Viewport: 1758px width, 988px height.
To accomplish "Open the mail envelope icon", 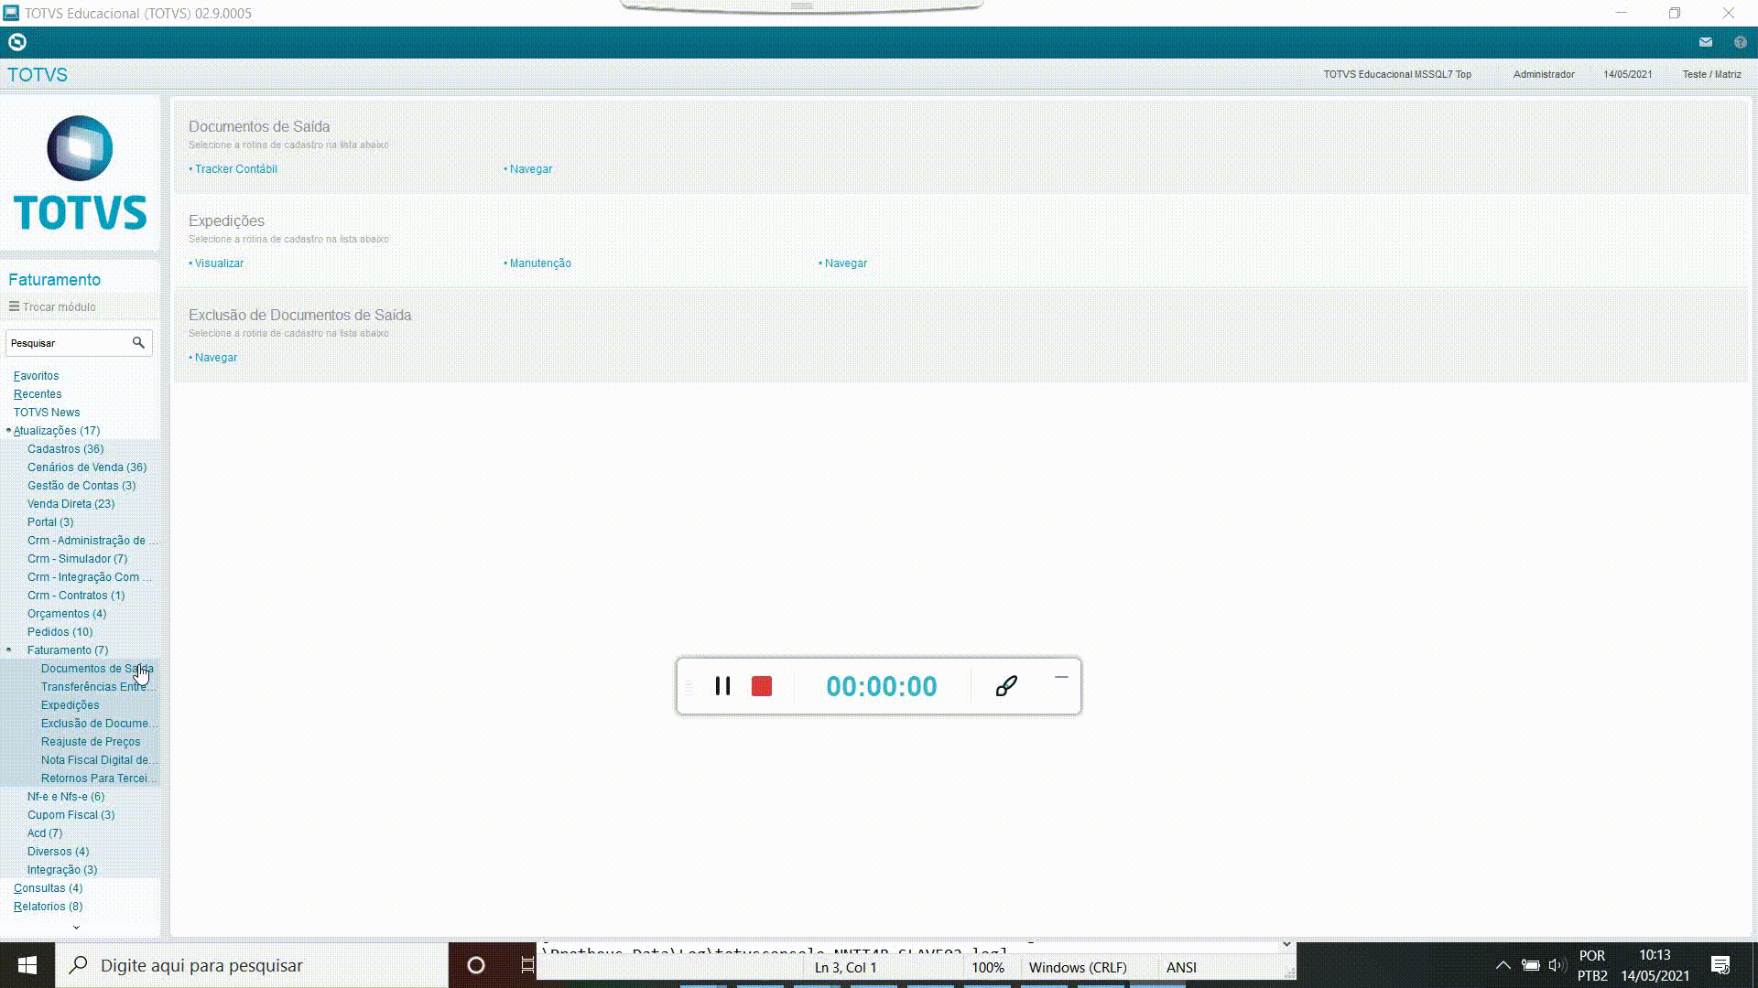I will [1705, 42].
